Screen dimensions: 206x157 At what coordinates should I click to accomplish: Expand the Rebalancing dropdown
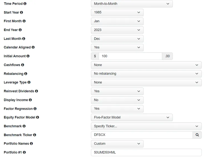tap(146, 74)
